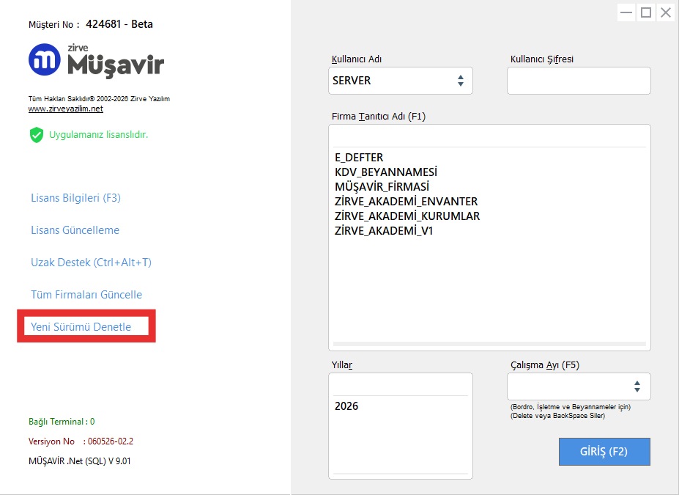
Task: Select year 2026 in Yıllar list
Action: coord(346,406)
